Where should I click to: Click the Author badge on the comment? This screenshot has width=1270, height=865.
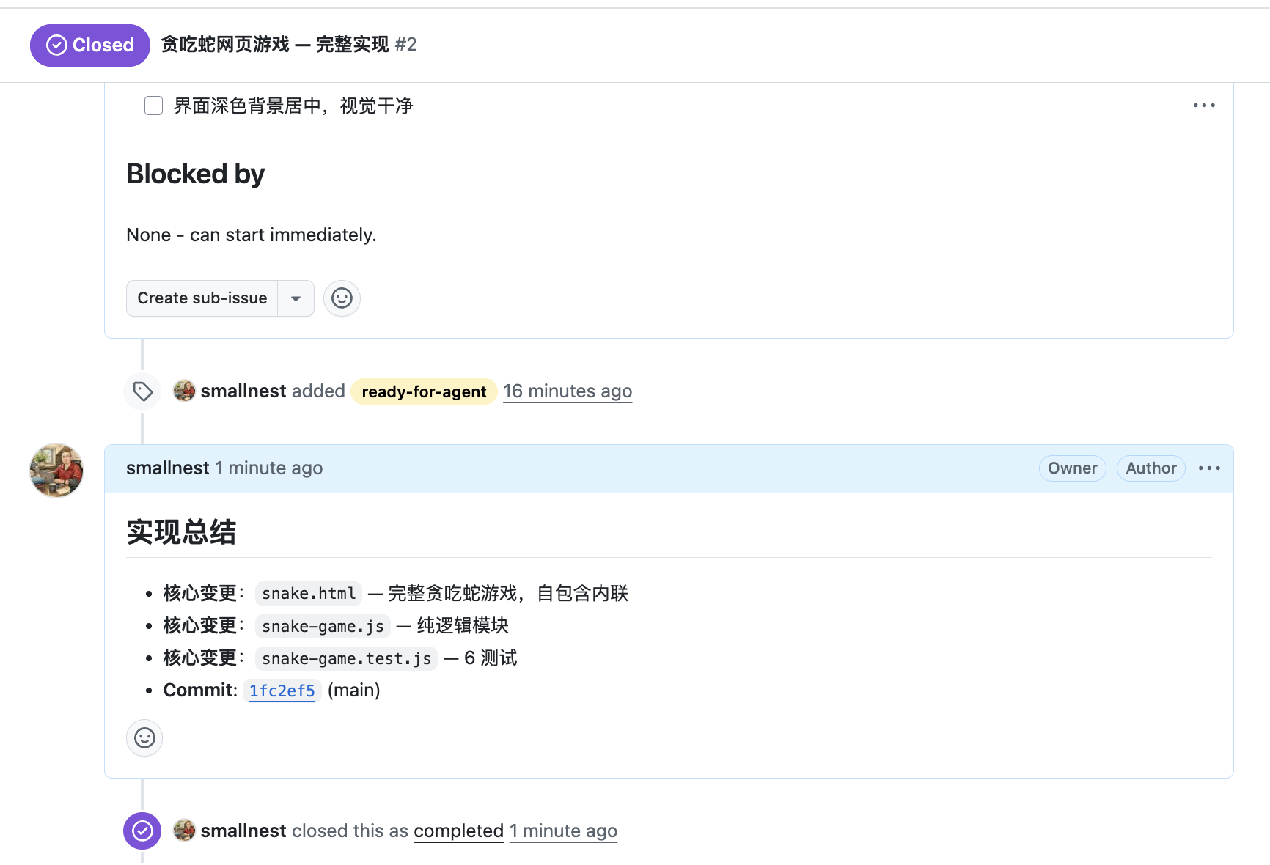1150,468
